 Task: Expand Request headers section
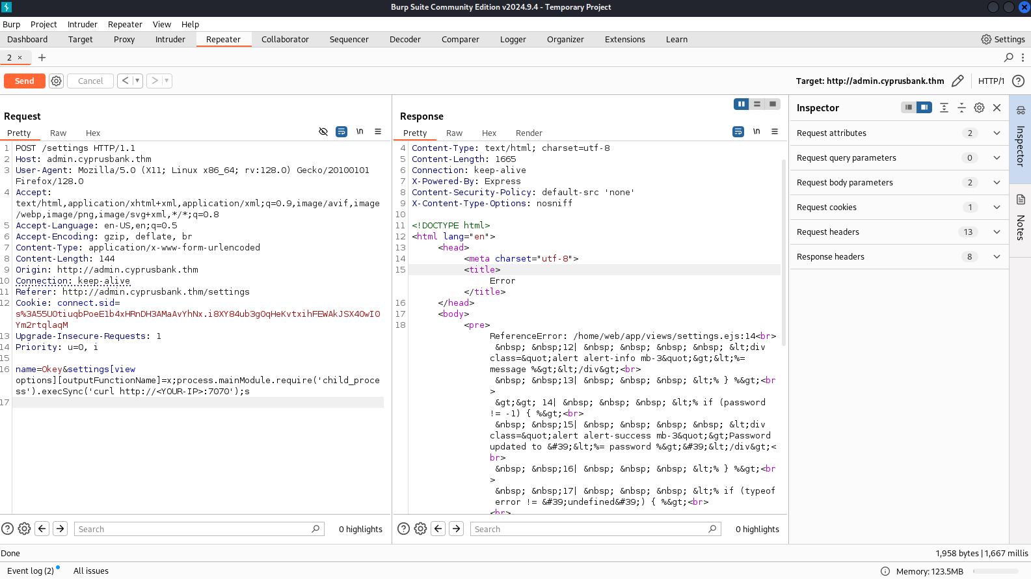click(x=899, y=232)
